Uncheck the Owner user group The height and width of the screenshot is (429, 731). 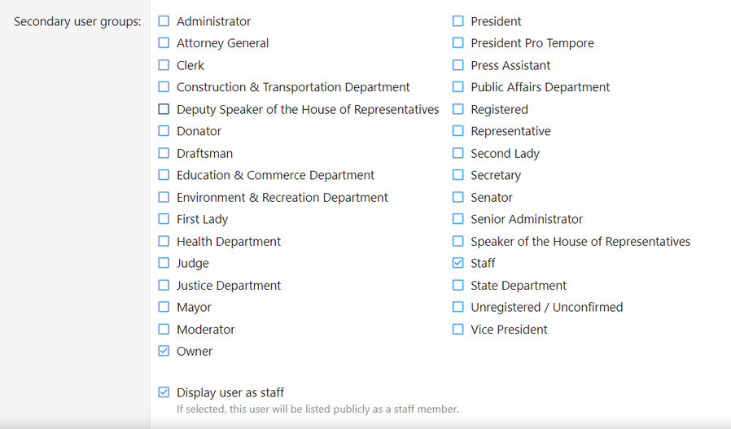pyautogui.click(x=164, y=351)
